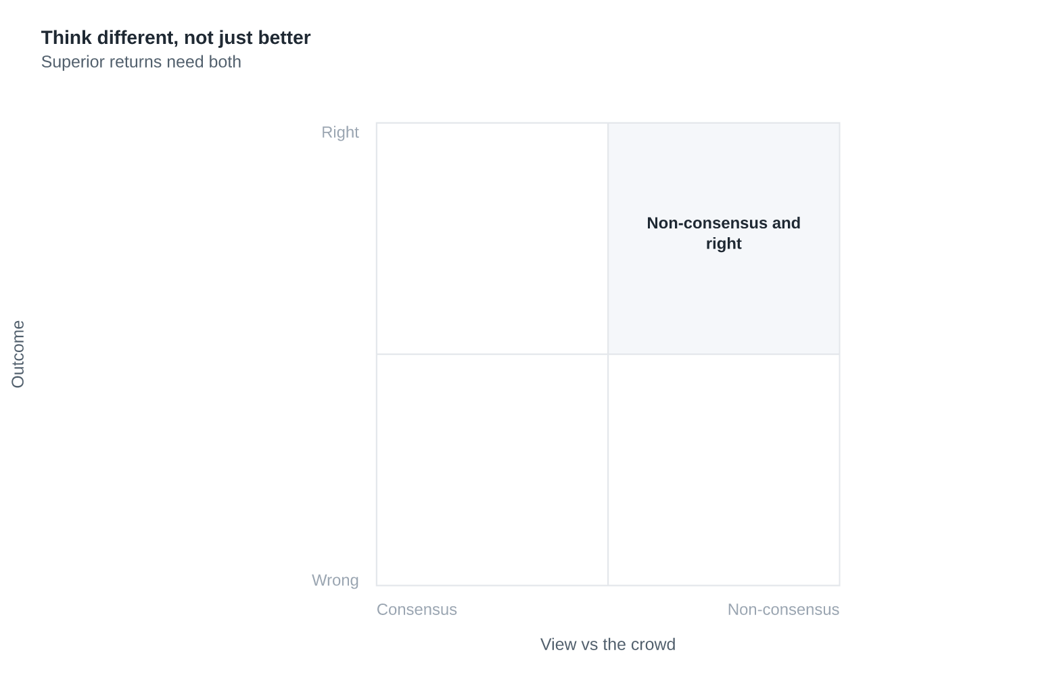Click the 'Right' label on the vertical axis
Viewport: 1055px width, 688px height.
point(340,132)
